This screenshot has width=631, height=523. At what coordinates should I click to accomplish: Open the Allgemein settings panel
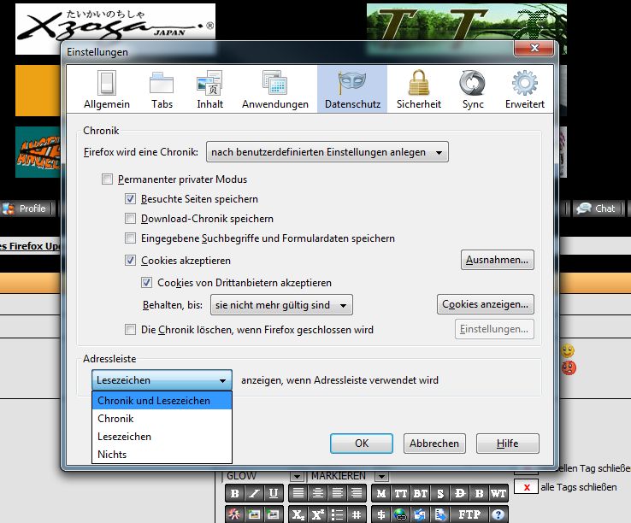107,90
